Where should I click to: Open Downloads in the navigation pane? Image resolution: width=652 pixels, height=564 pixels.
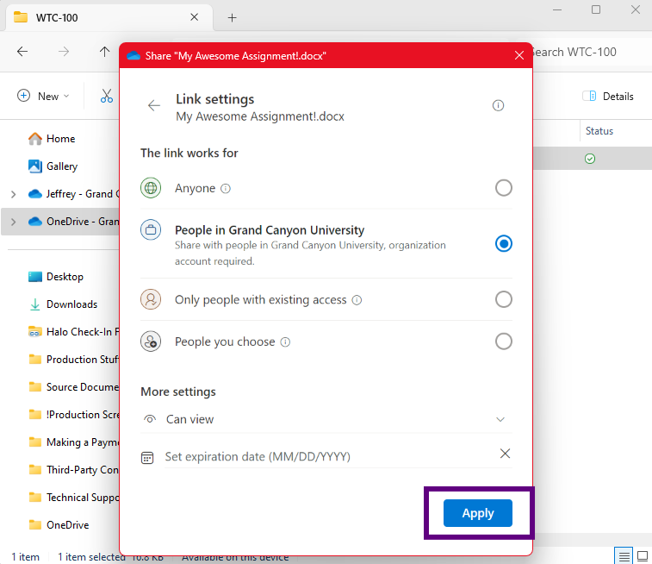click(63, 304)
